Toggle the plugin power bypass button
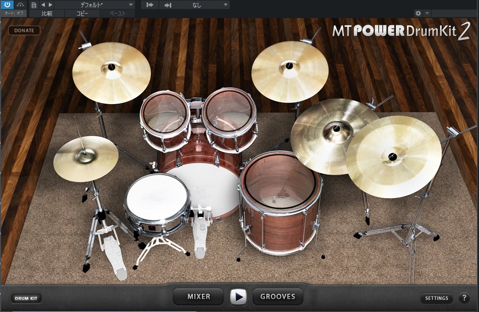The width and height of the screenshot is (479, 312). [x=8, y=5]
